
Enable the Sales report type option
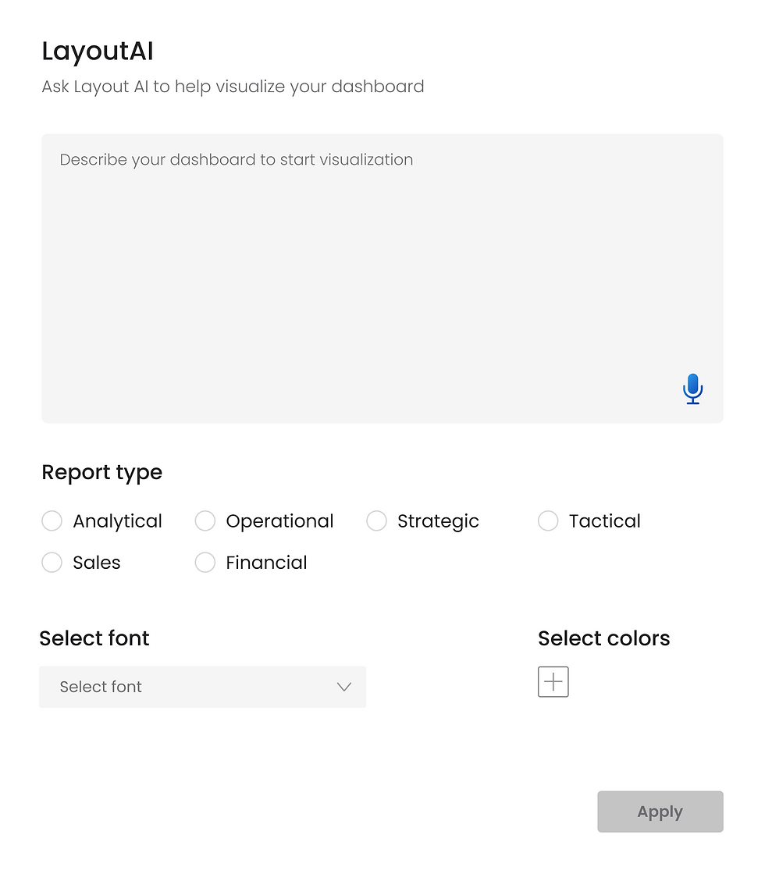(x=52, y=562)
